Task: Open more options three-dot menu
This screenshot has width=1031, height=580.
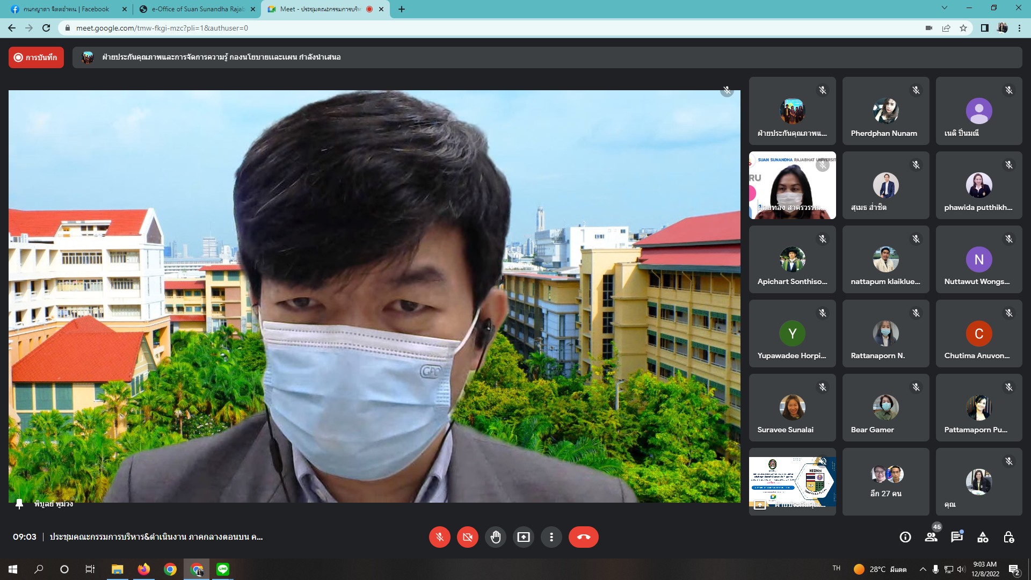Action: (551, 537)
